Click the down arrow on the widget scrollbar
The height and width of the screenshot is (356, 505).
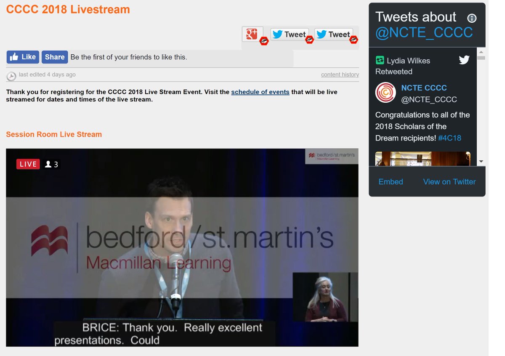coord(481,161)
